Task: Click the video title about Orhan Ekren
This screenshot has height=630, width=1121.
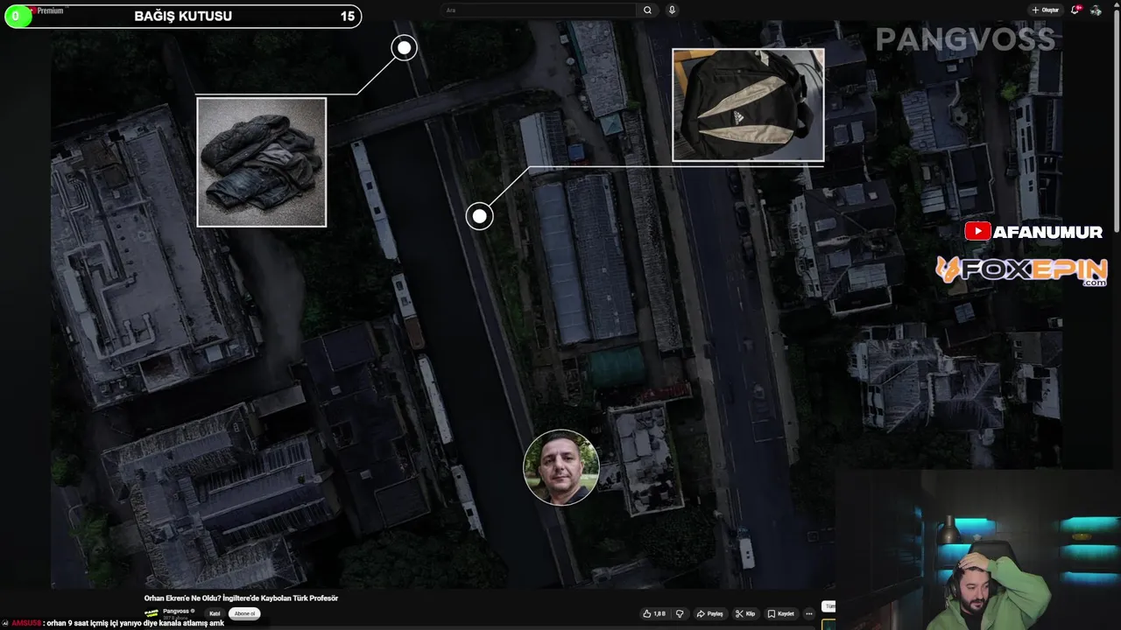Action: (x=241, y=598)
